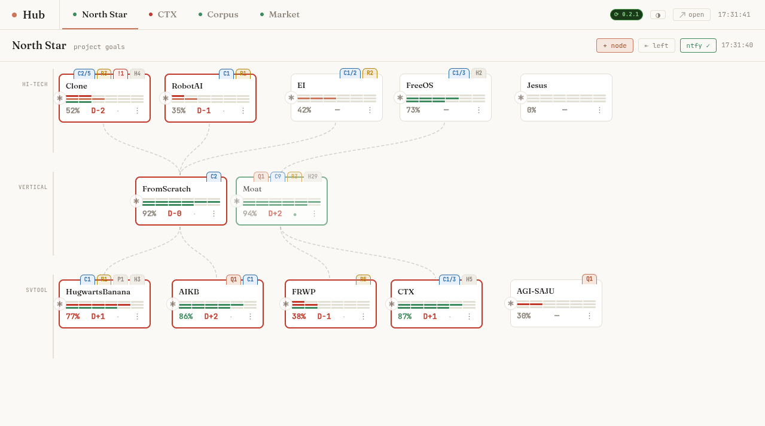Toggle the ntfy notifications button

(698, 45)
